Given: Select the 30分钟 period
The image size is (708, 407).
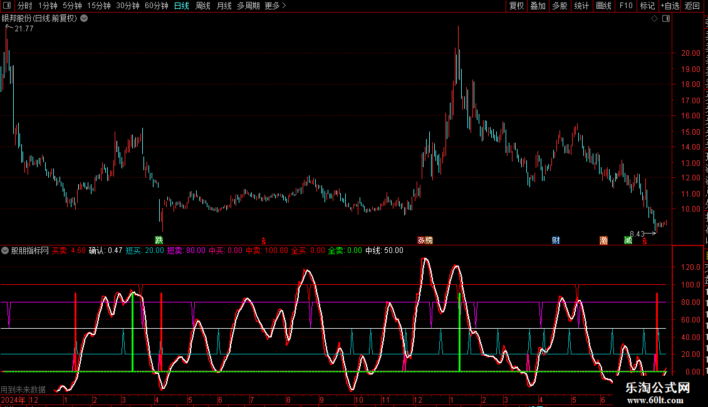Looking at the screenshot, I should (127, 6).
